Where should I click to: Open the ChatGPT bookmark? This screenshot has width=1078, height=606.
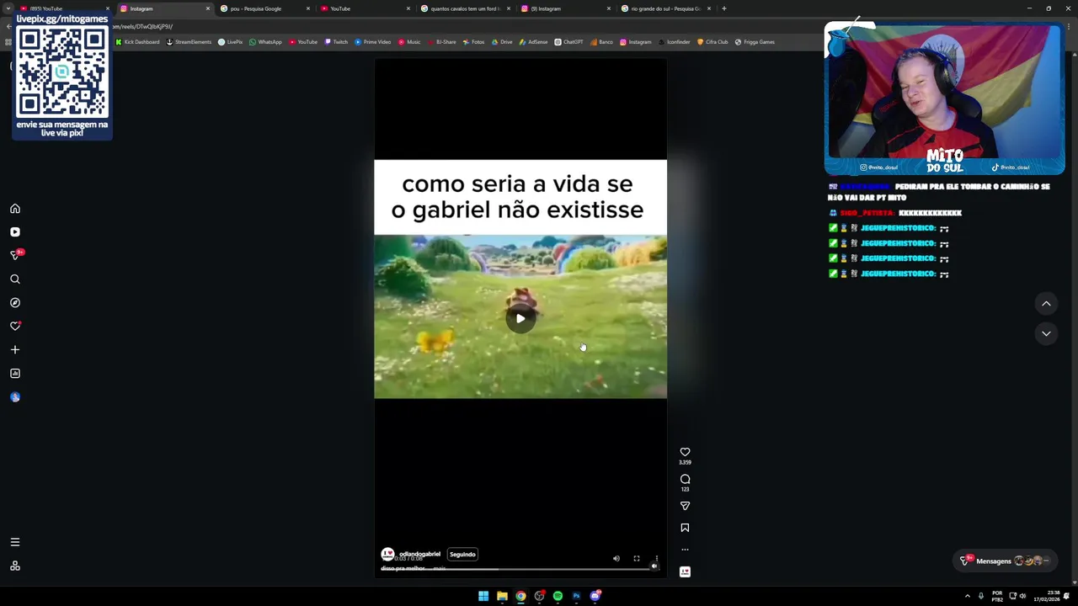click(568, 42)
